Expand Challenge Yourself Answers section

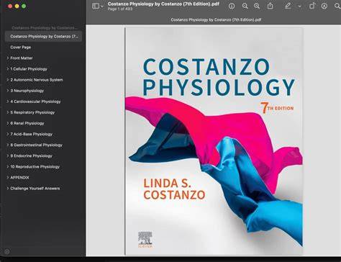(x=8, y=189)
